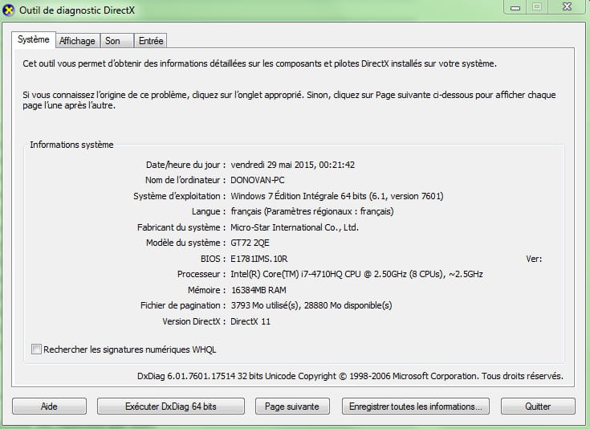Exit with the Quitter button

(x=538, y=407)
